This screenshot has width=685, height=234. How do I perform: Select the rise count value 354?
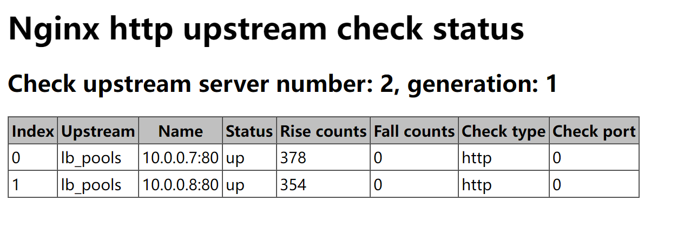tap(293, 185)
